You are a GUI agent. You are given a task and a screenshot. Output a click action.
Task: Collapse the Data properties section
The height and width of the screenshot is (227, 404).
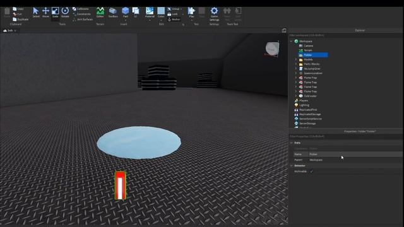(292, 143)
